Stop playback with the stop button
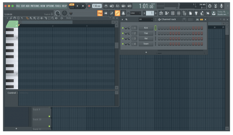233x135 pixels. [x=83, y=6]
